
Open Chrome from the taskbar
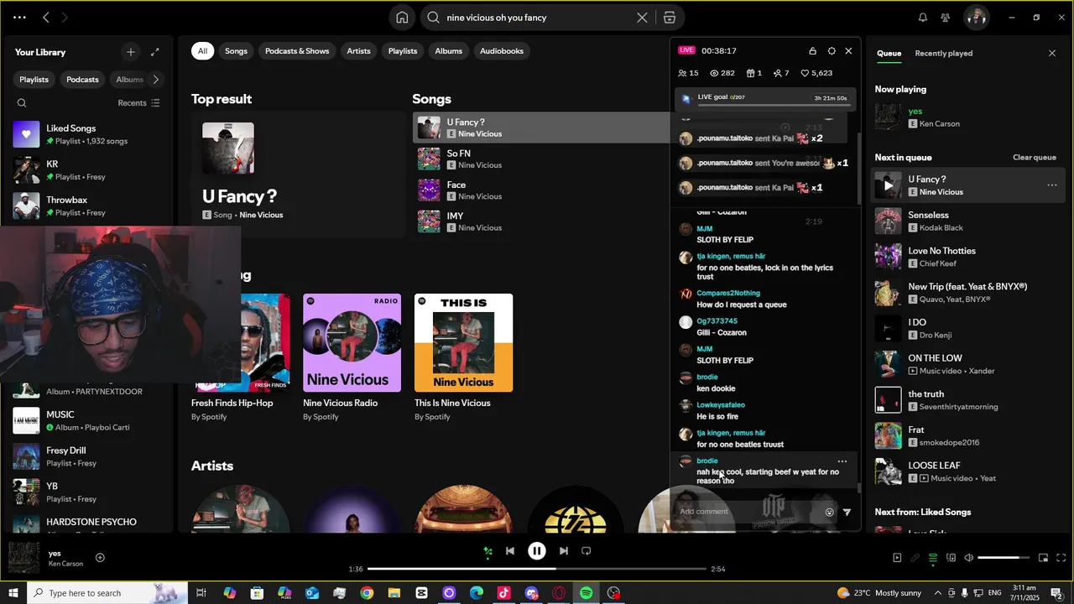pyautogui.click(x=367, y=593)
